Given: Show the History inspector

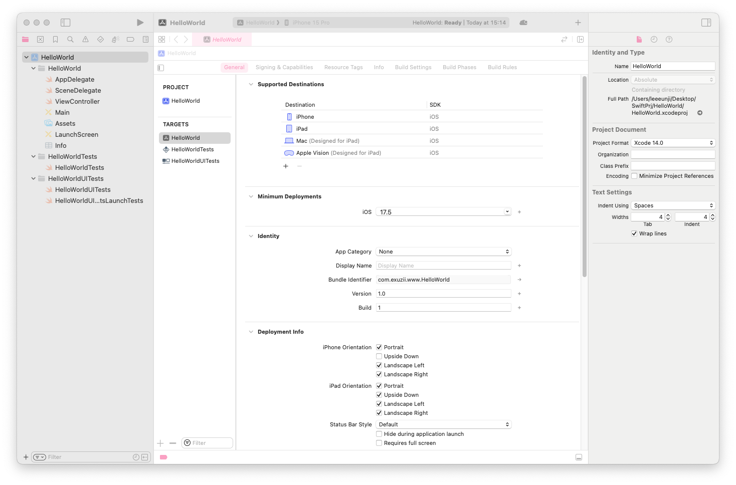Looking at the screenshot, I should click(x=654, y=39).
